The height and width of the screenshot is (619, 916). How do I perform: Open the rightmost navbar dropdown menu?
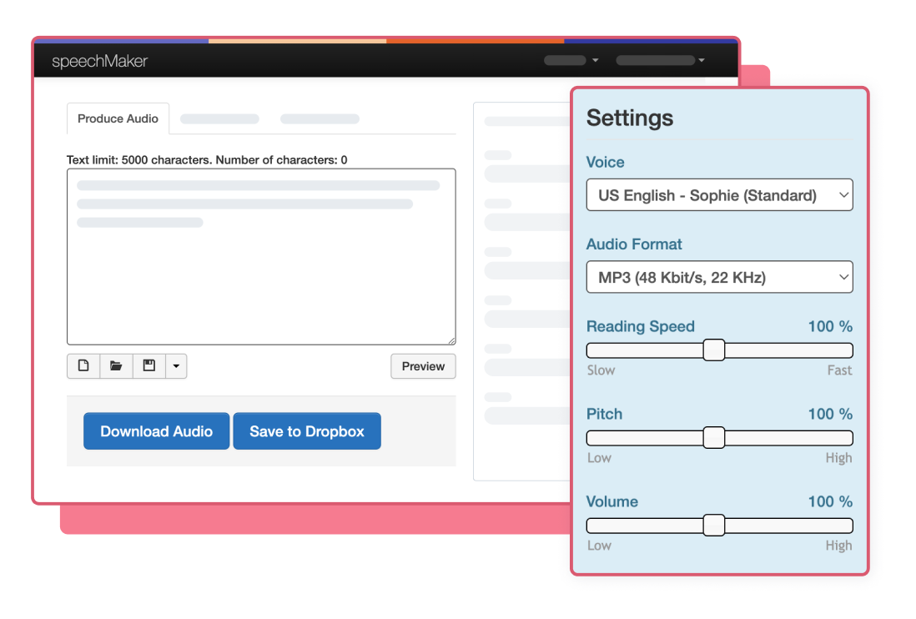point(660,60)
